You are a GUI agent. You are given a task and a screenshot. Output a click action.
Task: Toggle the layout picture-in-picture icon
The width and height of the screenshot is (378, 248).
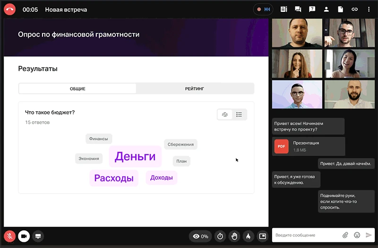click(263, 236)
